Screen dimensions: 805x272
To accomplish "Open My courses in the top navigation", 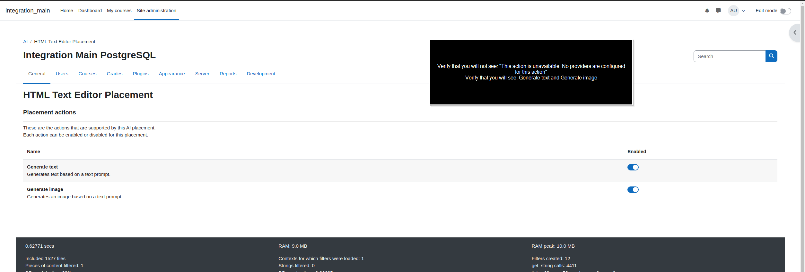I will 119,11.
